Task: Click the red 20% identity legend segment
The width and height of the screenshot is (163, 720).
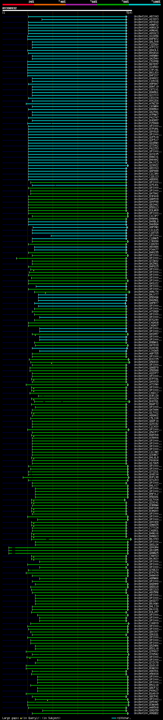Action: click(18, 5)
